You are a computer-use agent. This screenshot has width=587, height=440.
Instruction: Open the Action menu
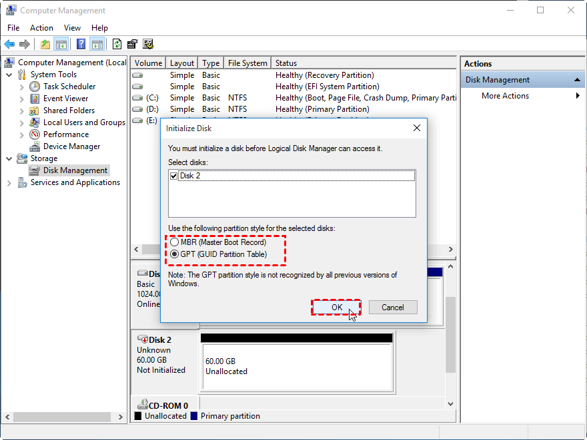41,28
